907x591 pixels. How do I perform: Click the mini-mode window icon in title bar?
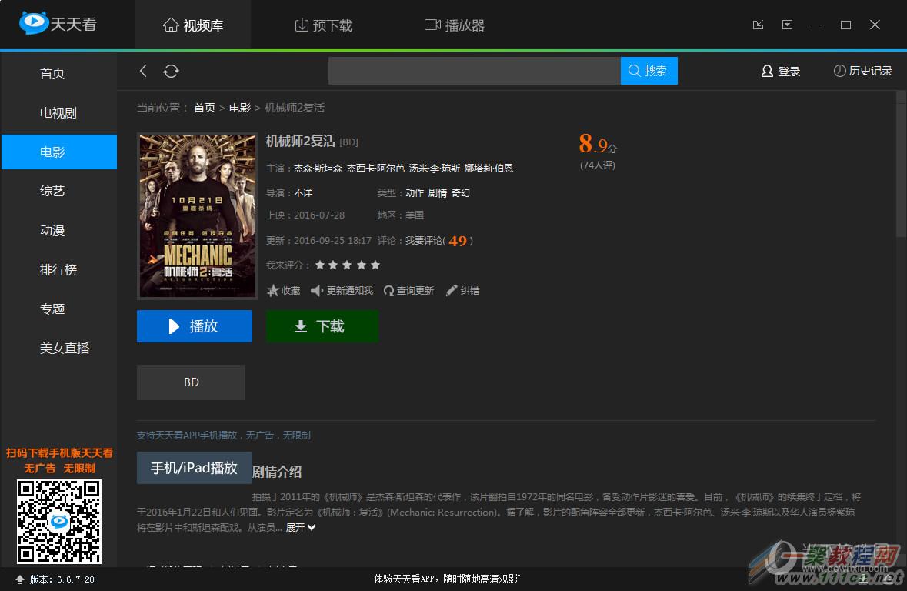pyautogui.click(x=758, y=25)
